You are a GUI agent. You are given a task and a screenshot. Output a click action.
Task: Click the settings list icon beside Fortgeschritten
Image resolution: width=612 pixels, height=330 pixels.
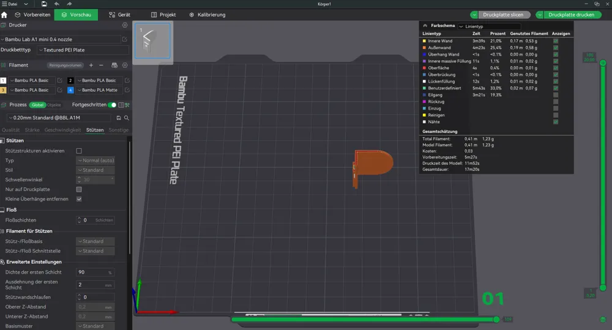coord(121,105)
